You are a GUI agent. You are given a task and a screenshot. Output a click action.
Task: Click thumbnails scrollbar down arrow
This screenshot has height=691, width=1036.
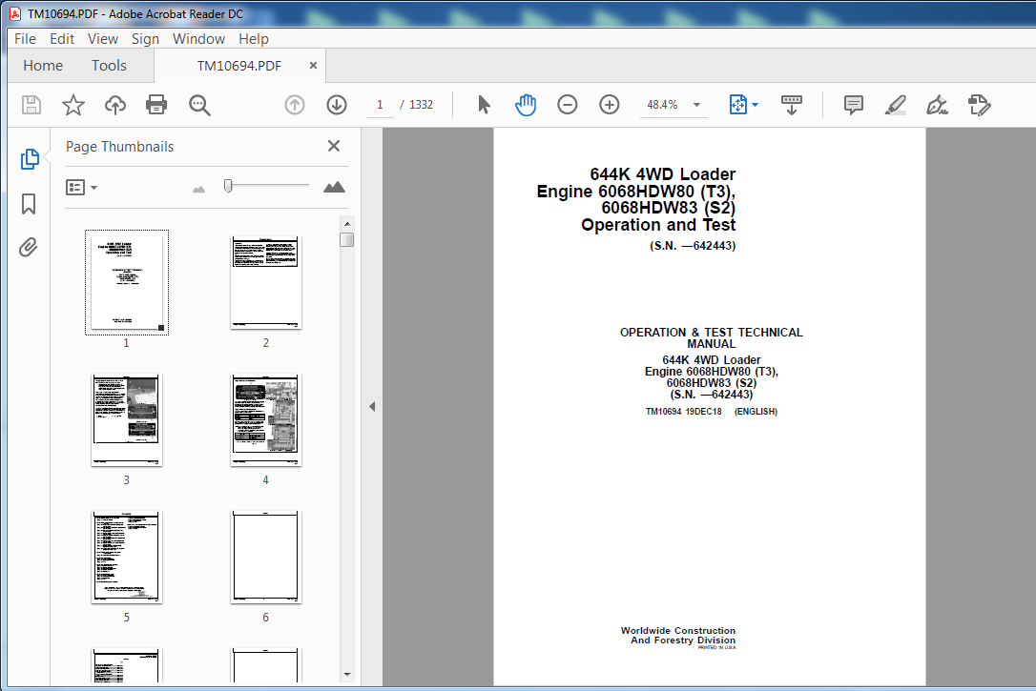tap(347, 675)
